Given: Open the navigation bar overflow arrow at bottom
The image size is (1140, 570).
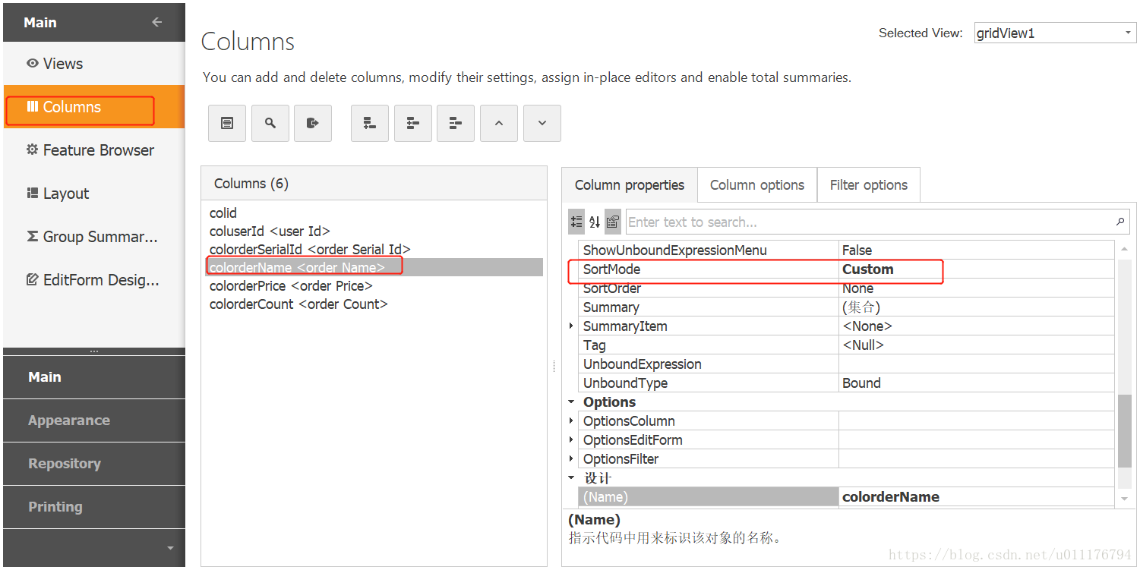Looking at the screenshot, I should [x=170, y=548].
